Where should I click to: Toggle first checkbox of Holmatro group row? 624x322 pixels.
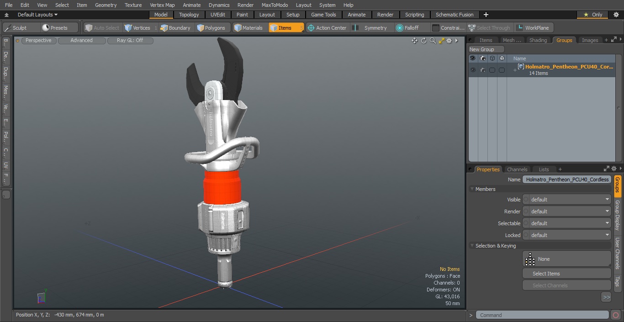492,70
